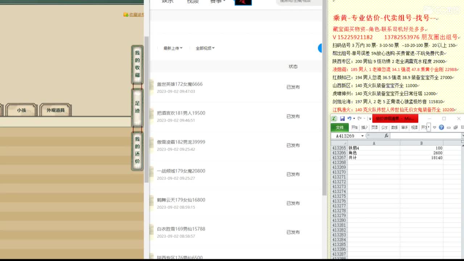Screen dimensions: 464x261
Task: Click the Excel save icon
Action: pyautogui.click(x=342, y=119)
